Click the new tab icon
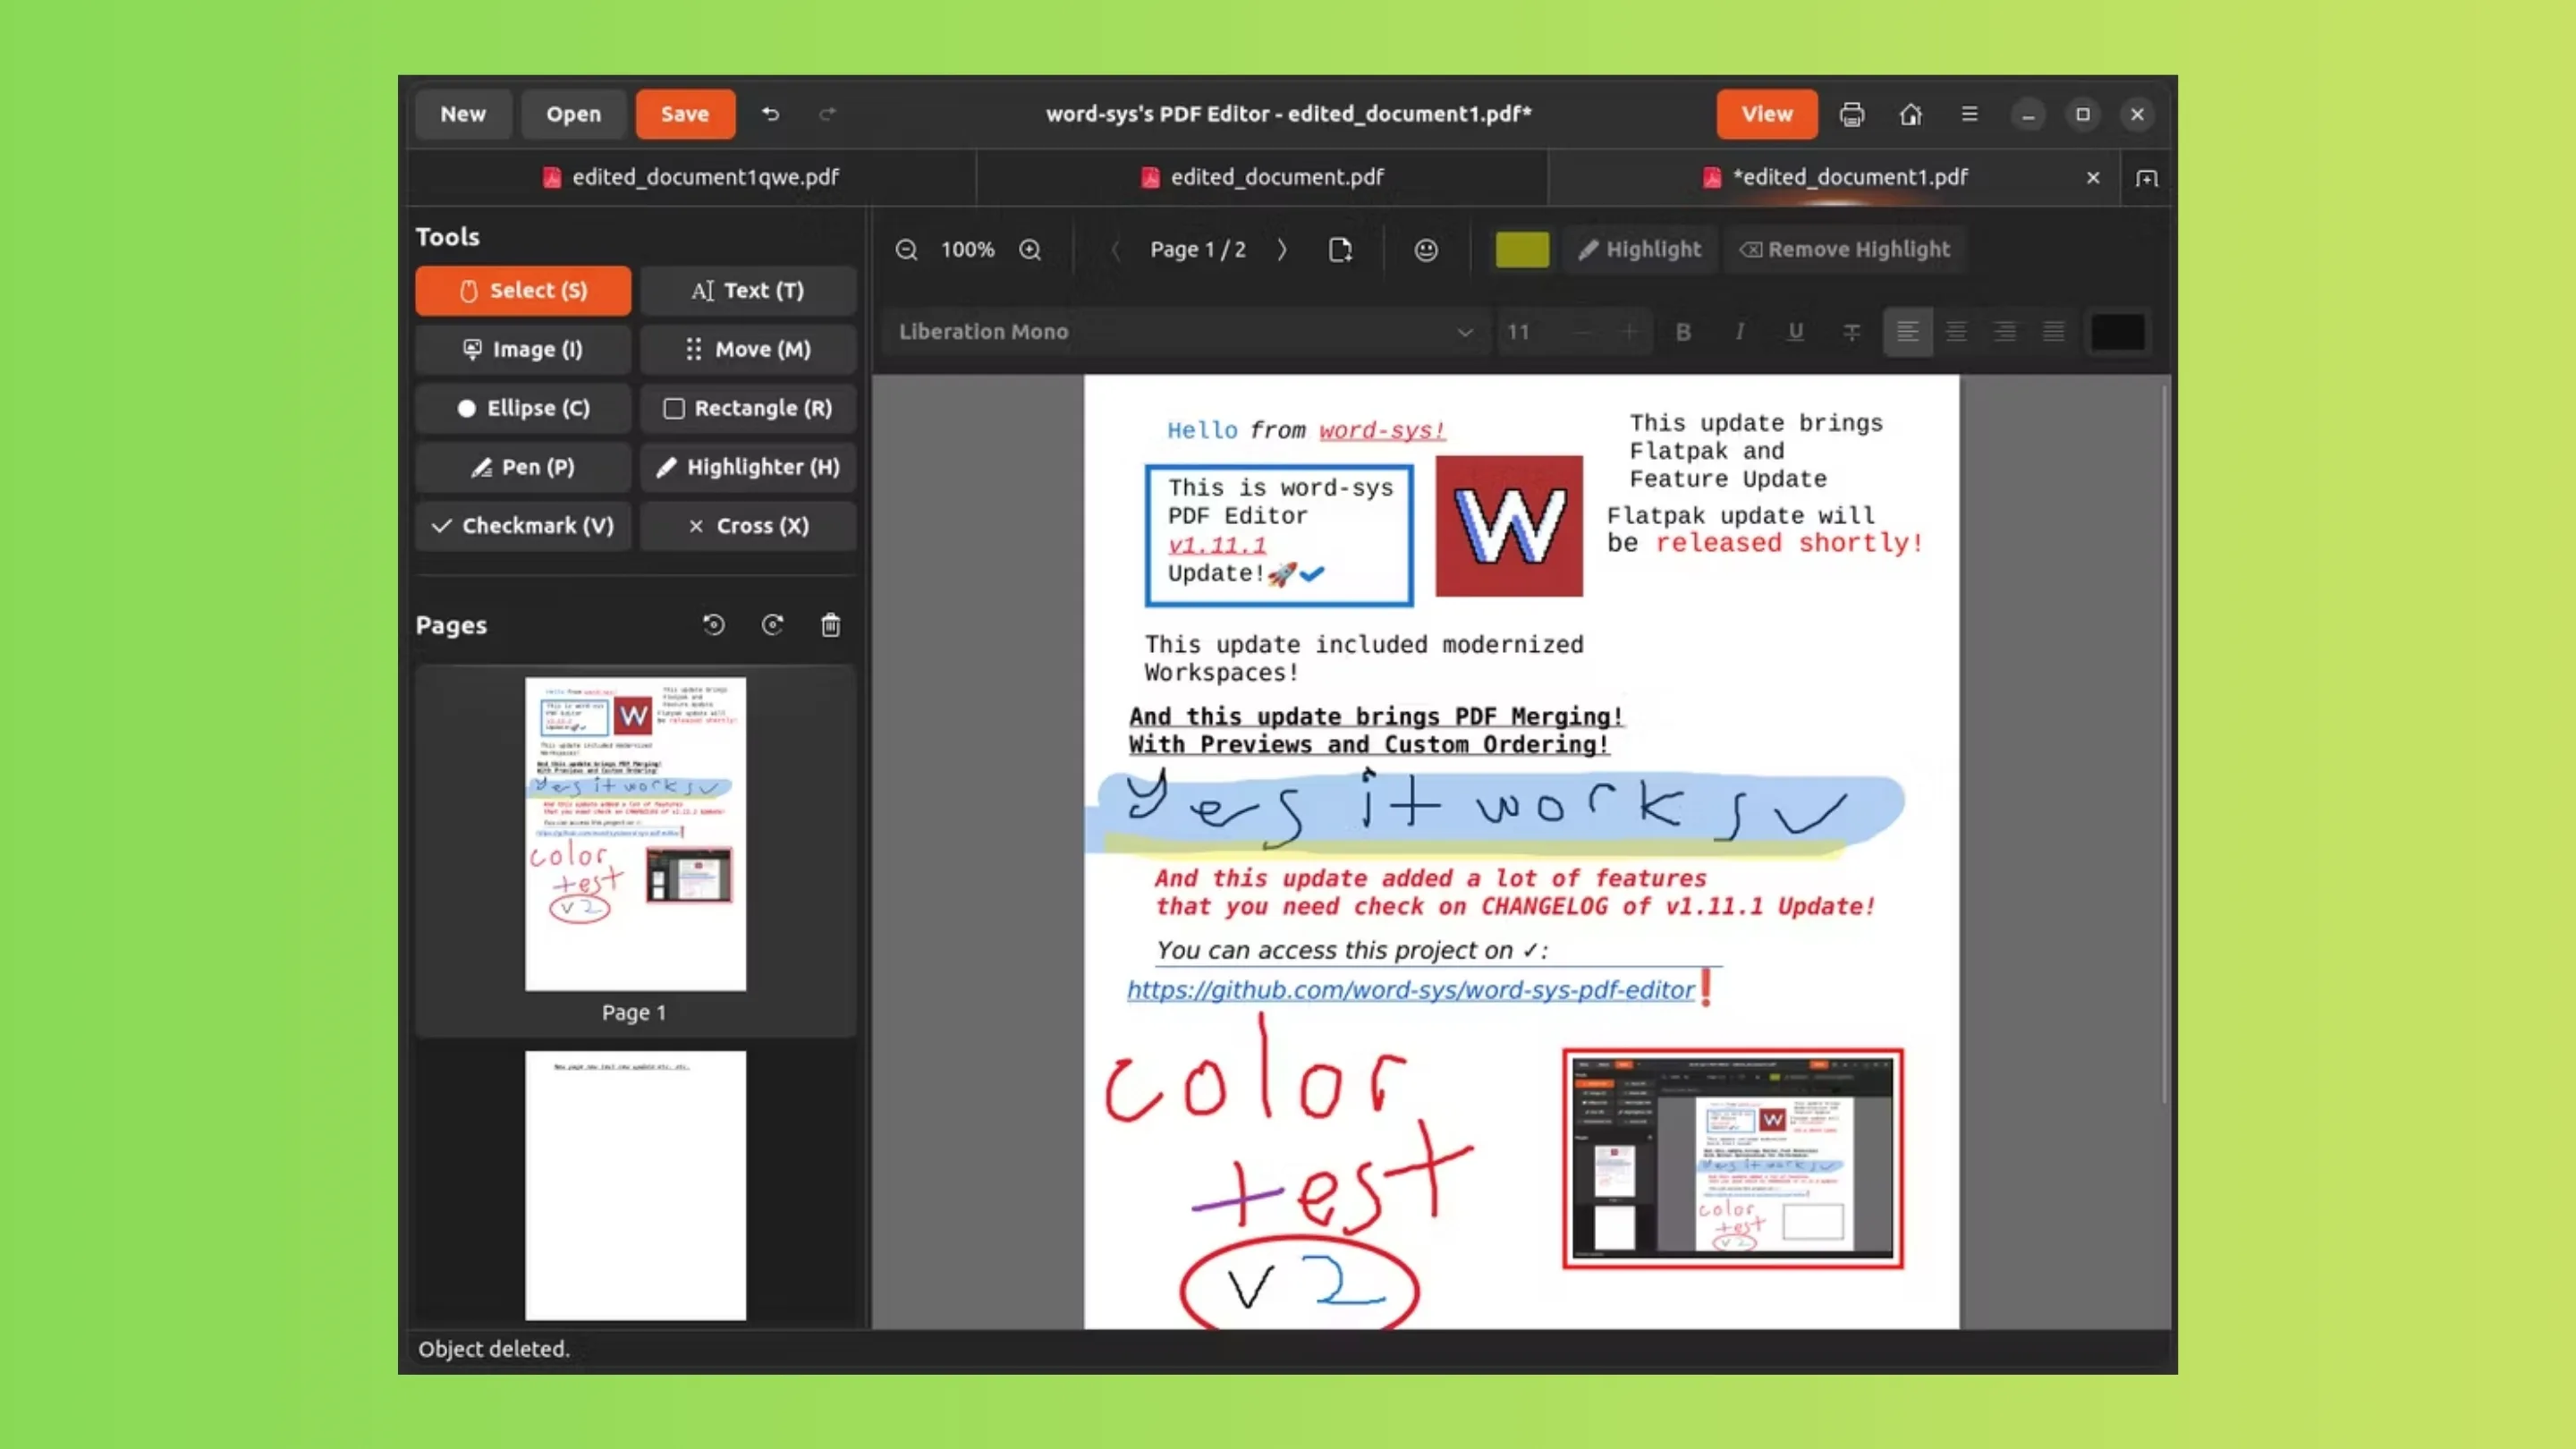Screen dimensions: 2576x1449 click(2146, 178)
